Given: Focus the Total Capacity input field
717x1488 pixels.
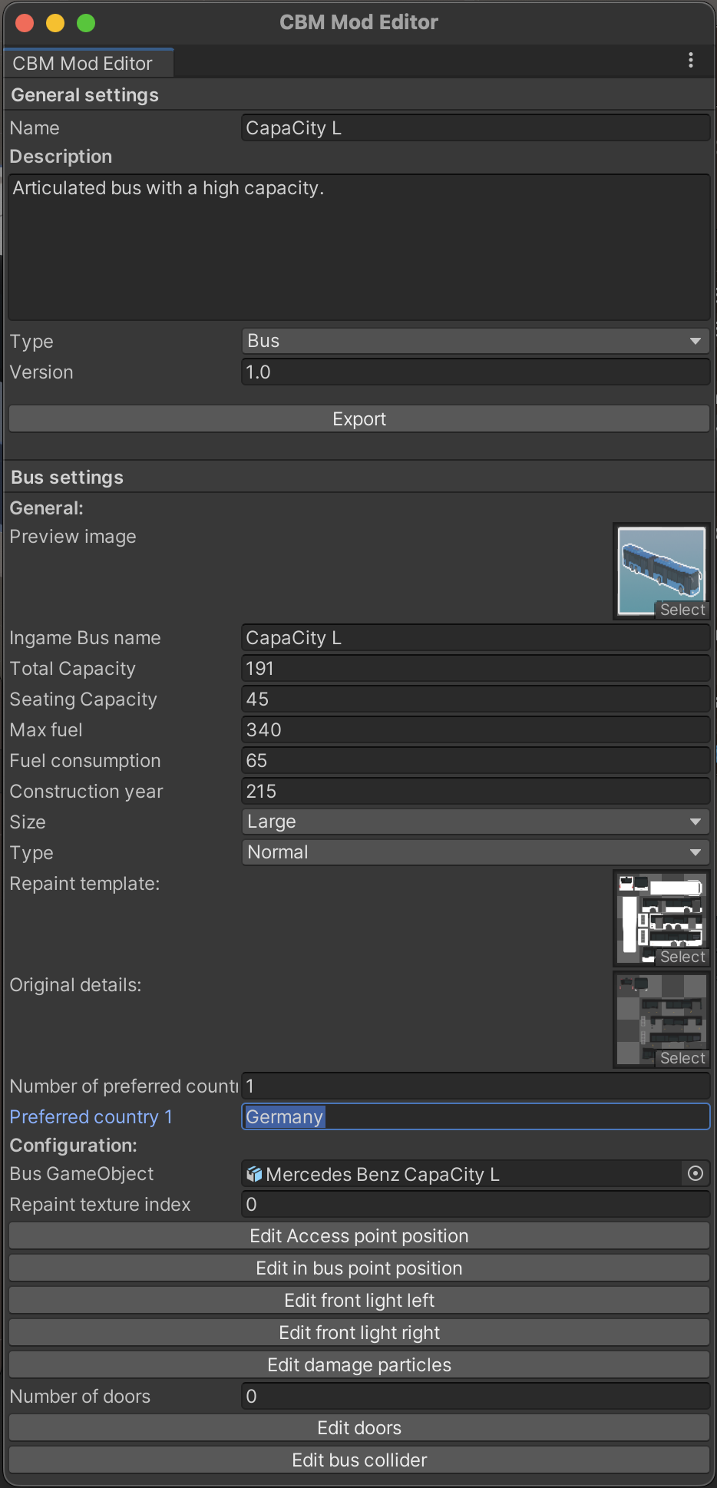Looking at the screenshot, I should [x=476, y=668].
